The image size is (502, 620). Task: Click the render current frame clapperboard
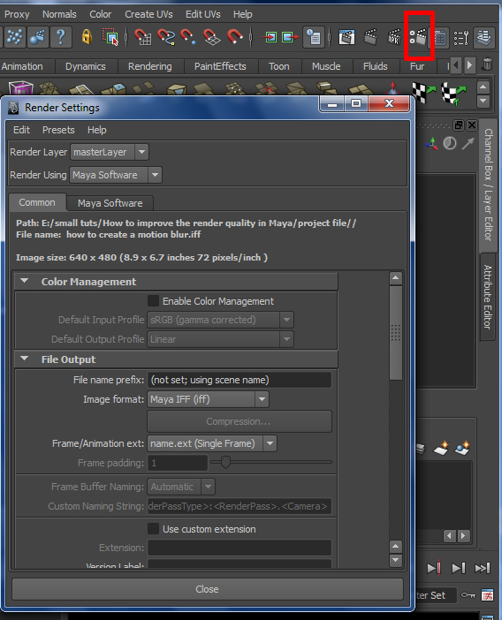pyautogui.click(x=370, y=38)
